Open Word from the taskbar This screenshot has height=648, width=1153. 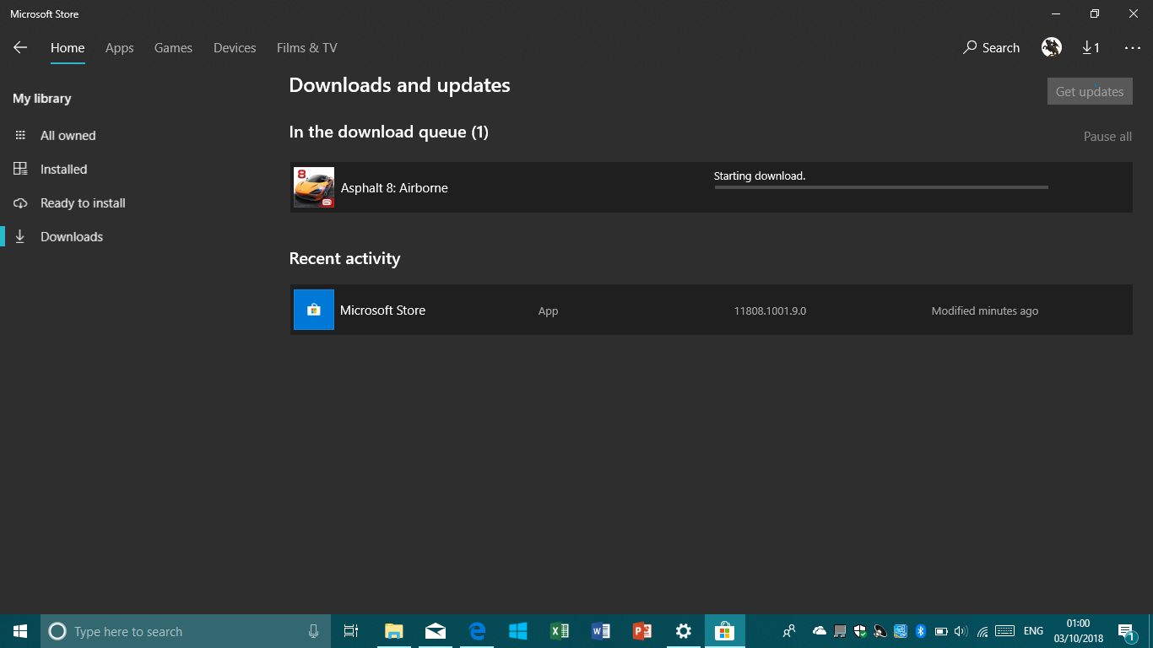point(601,631)
